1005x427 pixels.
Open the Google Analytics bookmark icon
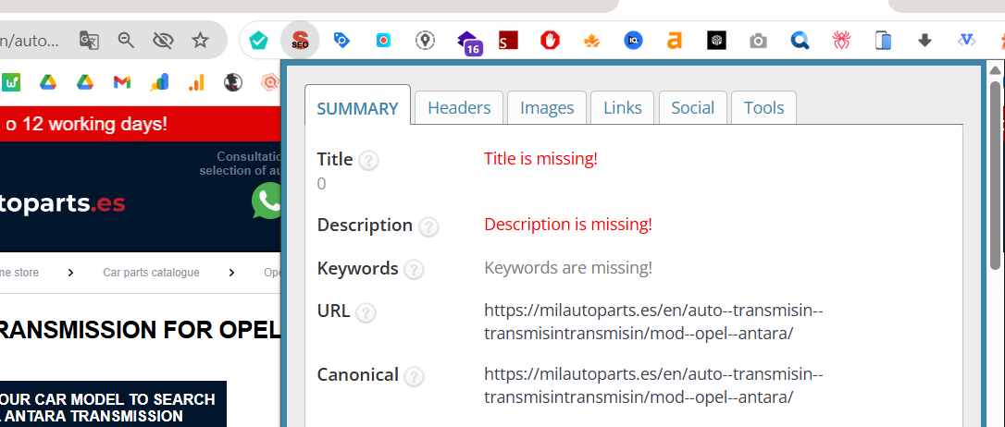(x=195, y=82)
